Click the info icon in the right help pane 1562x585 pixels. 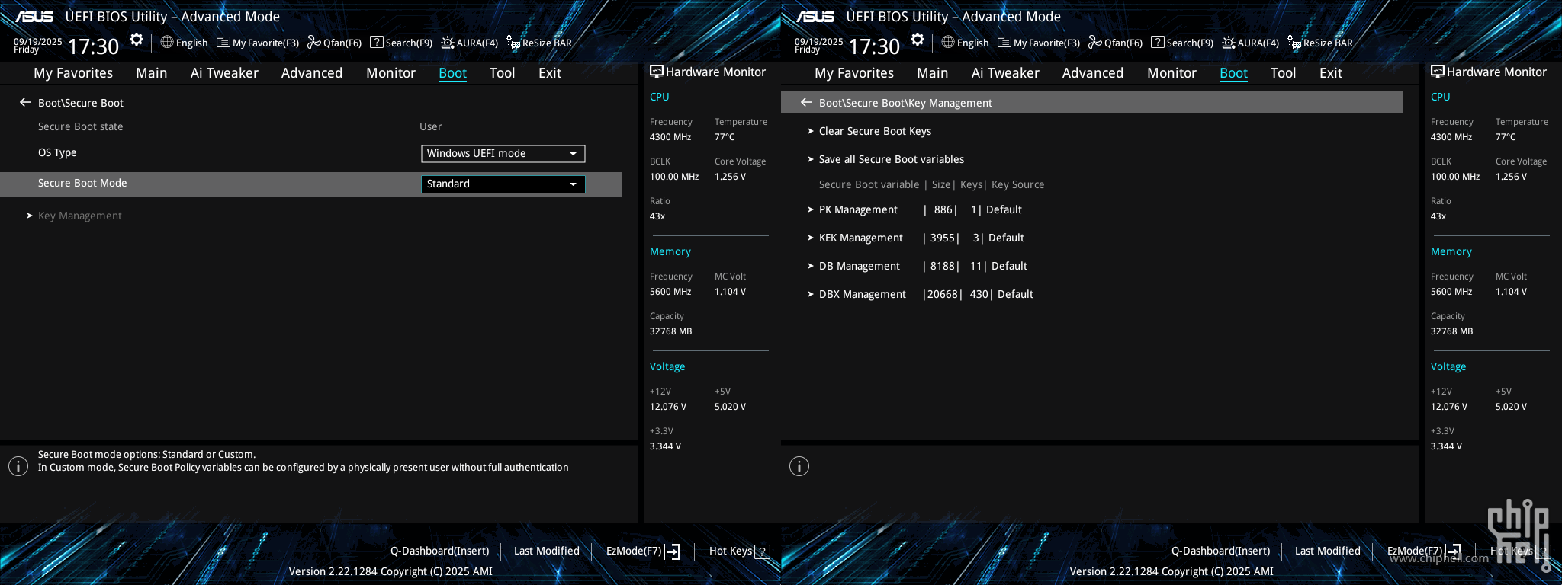click(x=799, y=466)
